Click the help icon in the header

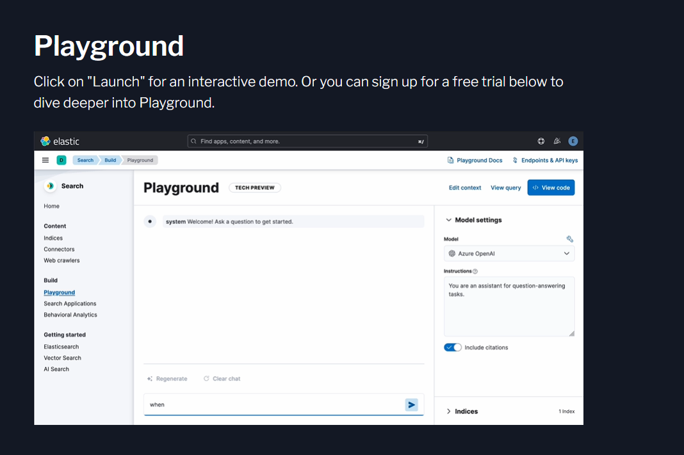[x=541, y=141]
